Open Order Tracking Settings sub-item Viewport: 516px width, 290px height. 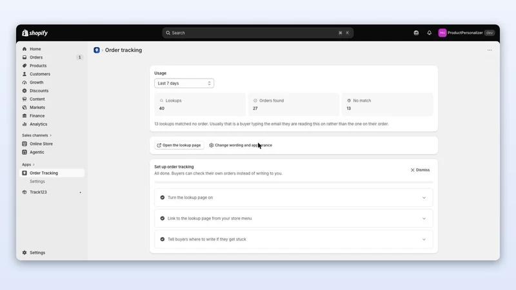pyautogui.click(x=37, y=182)
